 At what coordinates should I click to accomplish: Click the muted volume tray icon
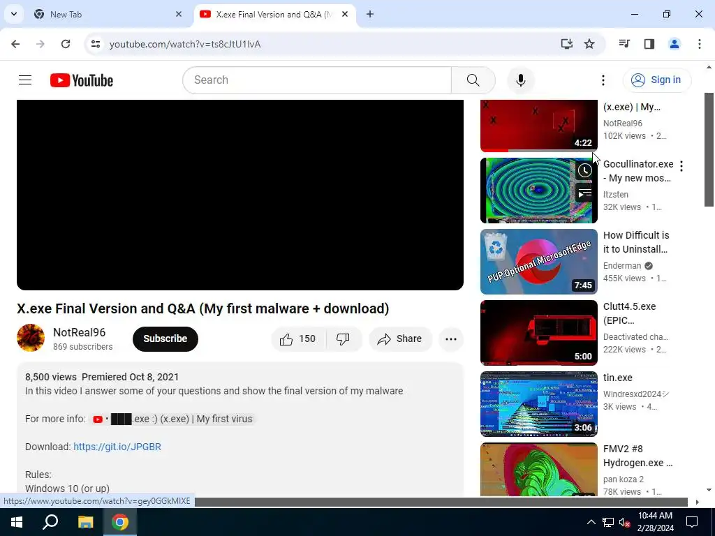click(x=625, y=522)
